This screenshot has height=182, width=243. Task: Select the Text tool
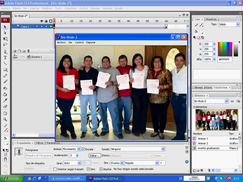[5, 58]
